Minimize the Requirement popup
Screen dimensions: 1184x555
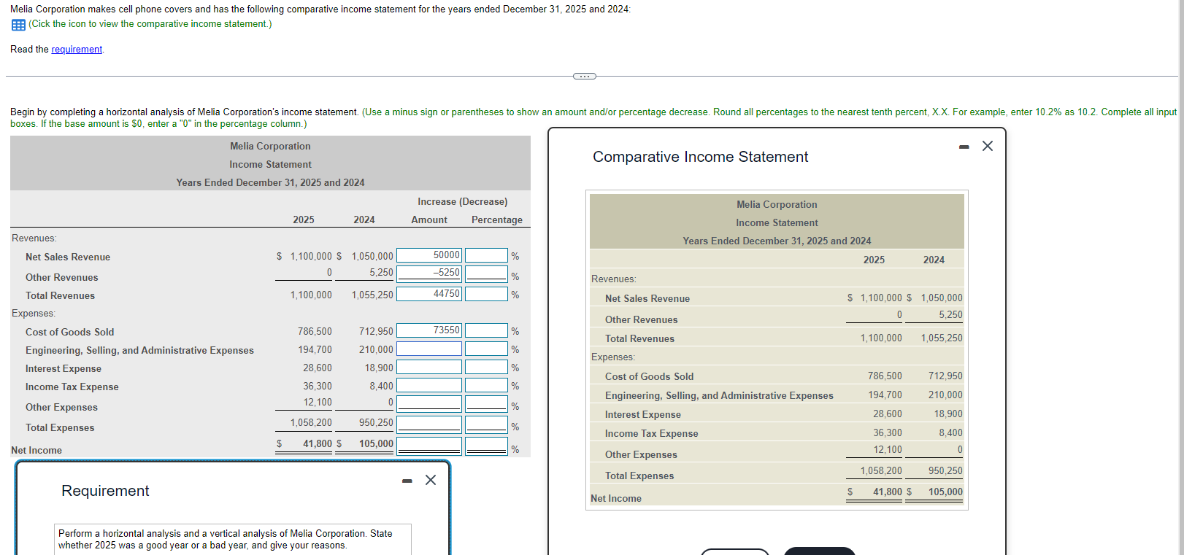407,481
